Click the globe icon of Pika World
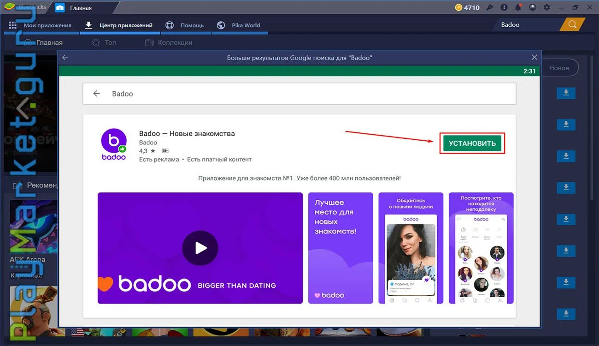The width and height of the screenshot is (599, 346). [x=221, y=25]
